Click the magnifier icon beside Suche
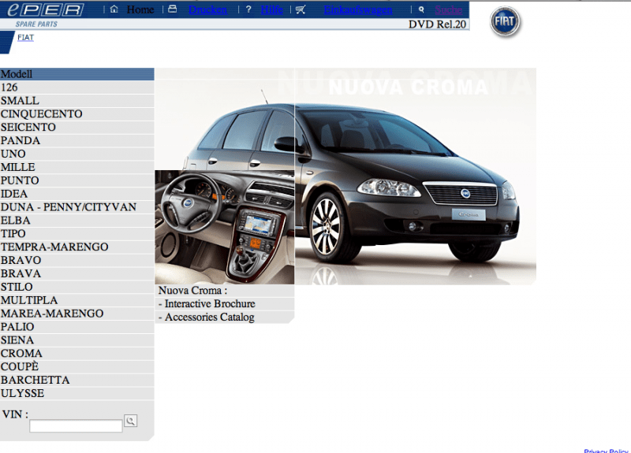 coord(421,9)
